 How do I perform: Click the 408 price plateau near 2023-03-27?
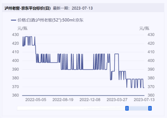117,54
